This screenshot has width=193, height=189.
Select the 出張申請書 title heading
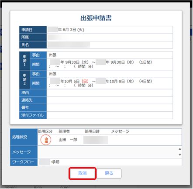(x=96, y=18)
